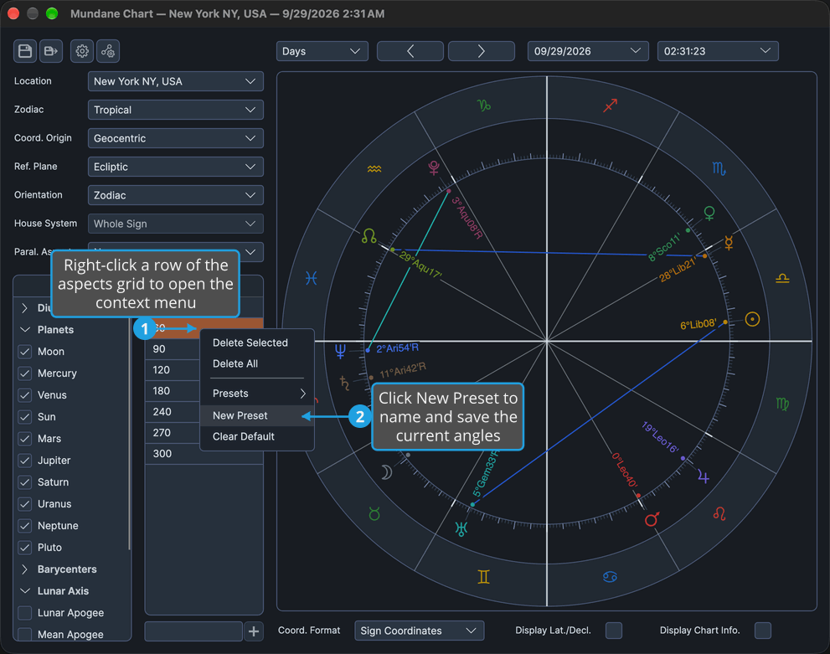Open the House System dropdown

coord(175,224)
